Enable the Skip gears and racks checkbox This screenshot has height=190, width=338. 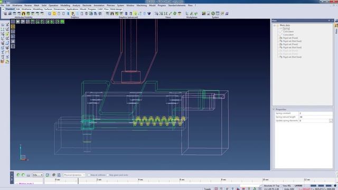pos(108,175)
